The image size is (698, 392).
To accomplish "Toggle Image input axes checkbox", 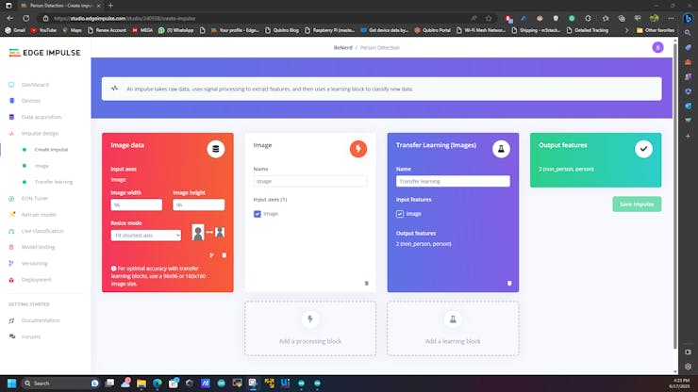I will coord(258,214).
